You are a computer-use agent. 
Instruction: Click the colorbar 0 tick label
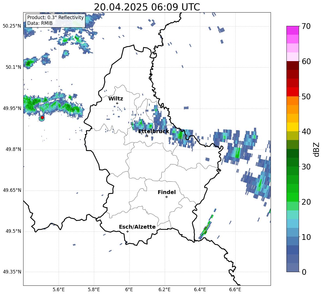pyautogui.click(x=304, y=272)
